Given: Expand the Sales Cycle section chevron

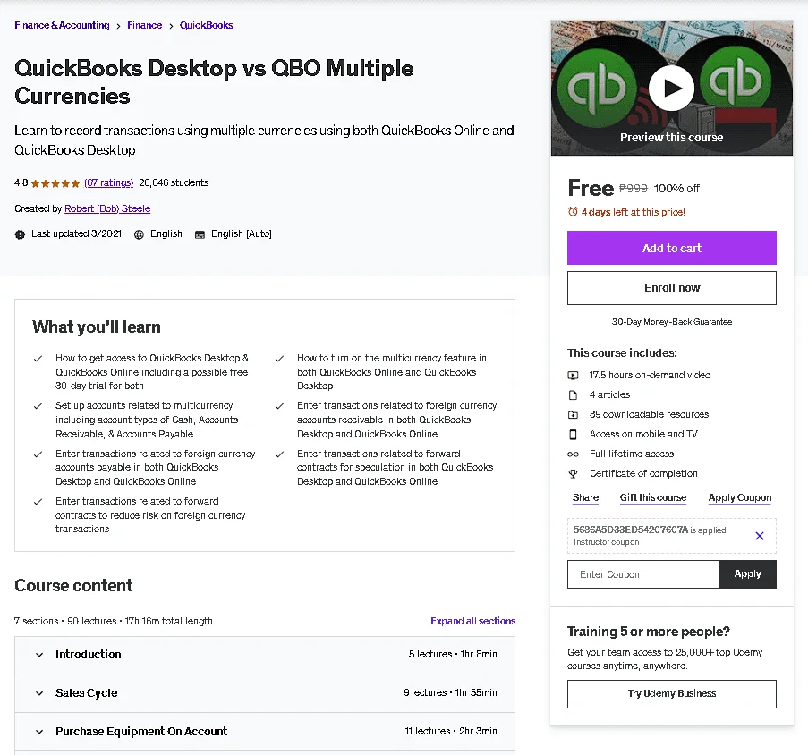Looking at the screenshot, I should click(39, 693).
